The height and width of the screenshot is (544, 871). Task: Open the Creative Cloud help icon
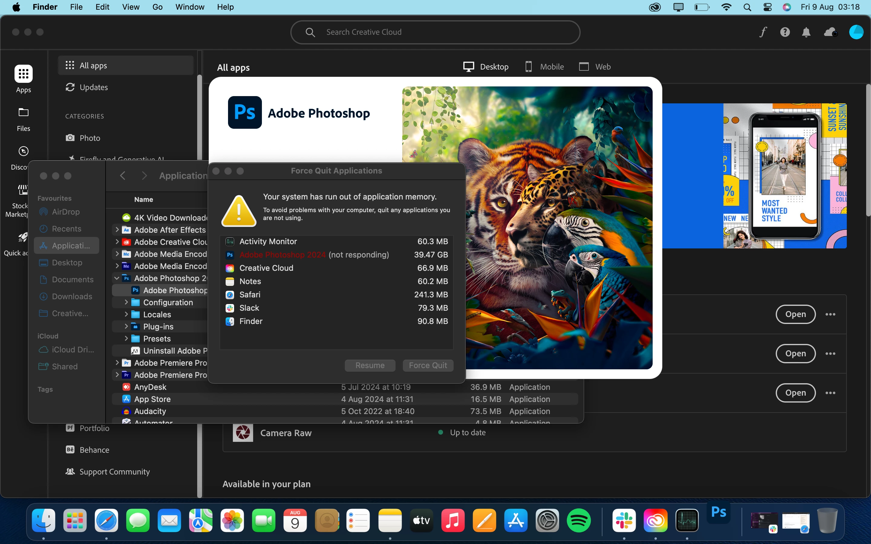tap(785, 32)
